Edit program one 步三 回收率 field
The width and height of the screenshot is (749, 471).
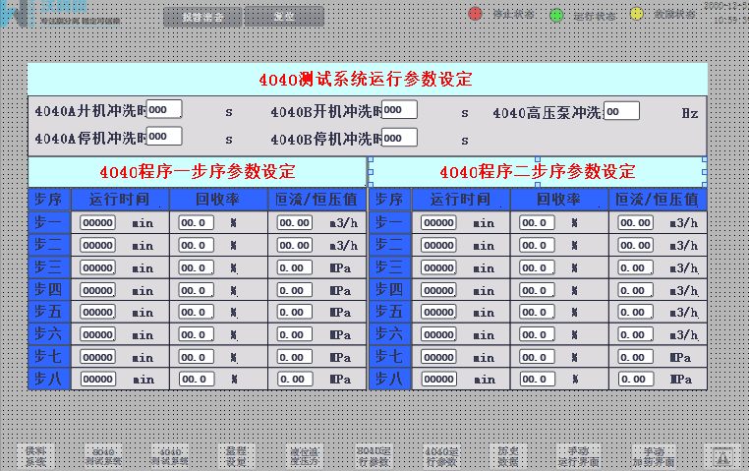click(196, 266)
